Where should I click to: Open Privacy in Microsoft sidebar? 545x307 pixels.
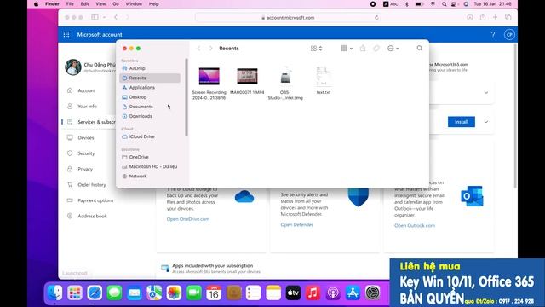coord(85,169)
